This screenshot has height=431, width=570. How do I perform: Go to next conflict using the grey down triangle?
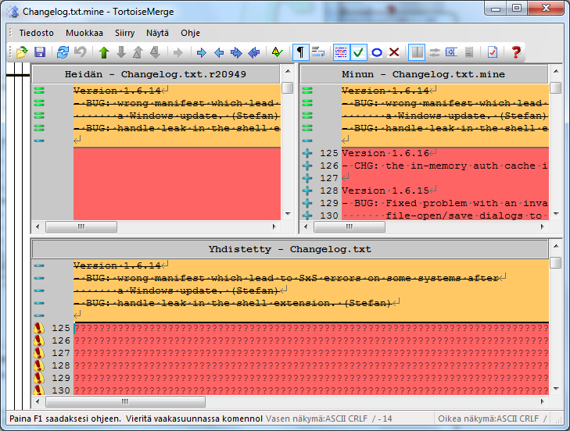pos(156,52)
